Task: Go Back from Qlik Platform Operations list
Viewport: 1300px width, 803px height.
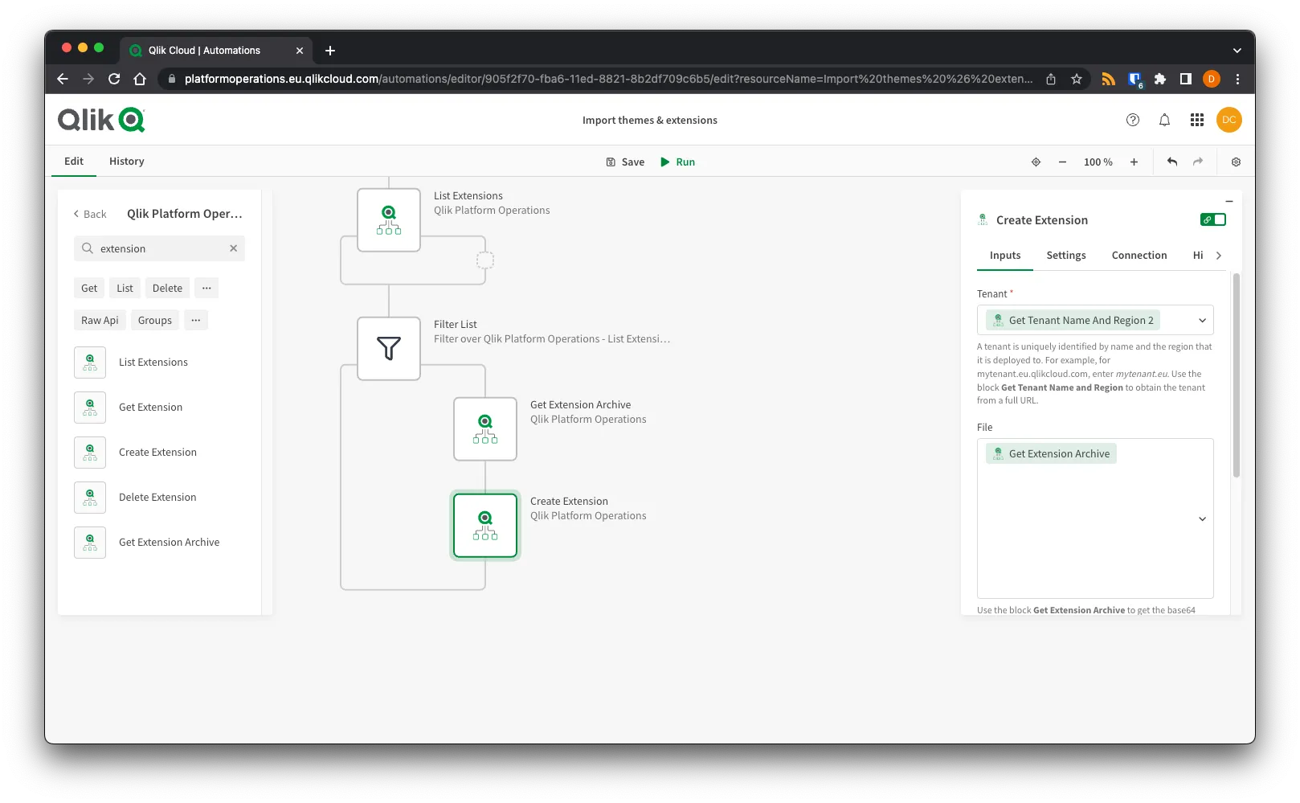Action: pos(88,213)
